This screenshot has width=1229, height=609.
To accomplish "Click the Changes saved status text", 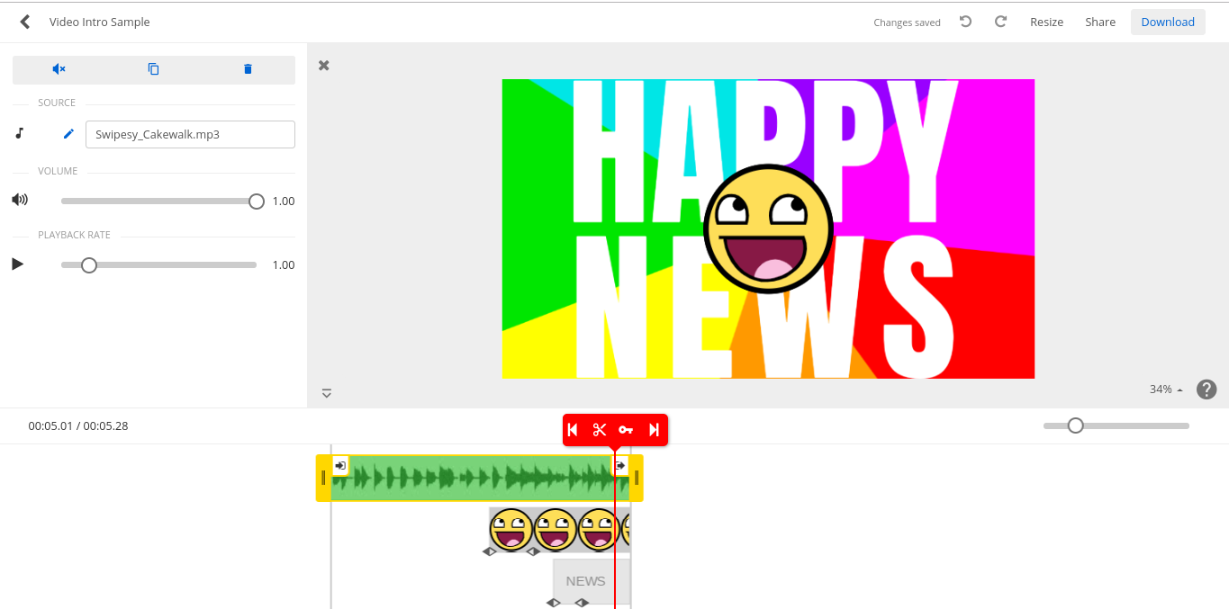I will tap(907, 22).
